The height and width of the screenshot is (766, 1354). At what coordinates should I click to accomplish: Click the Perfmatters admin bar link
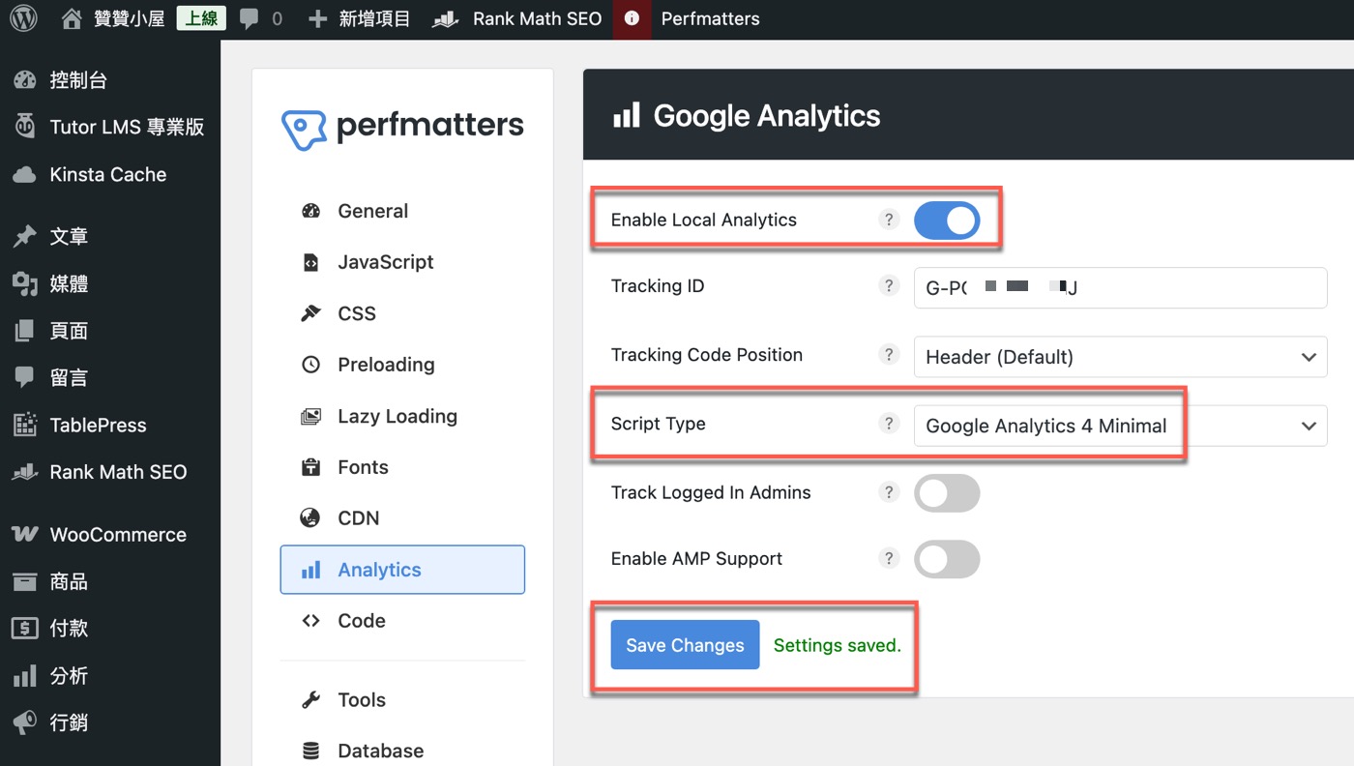(711, 19)
